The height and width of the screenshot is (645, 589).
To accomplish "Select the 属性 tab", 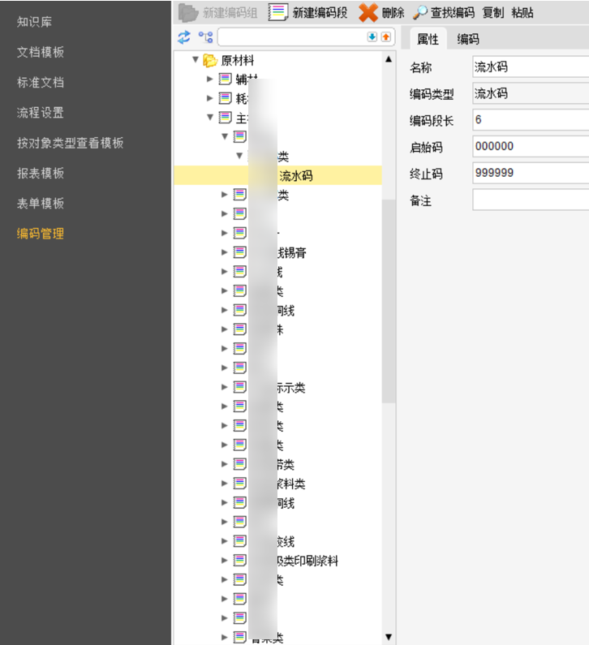I will pyautogui.click(x=427, y=39).
